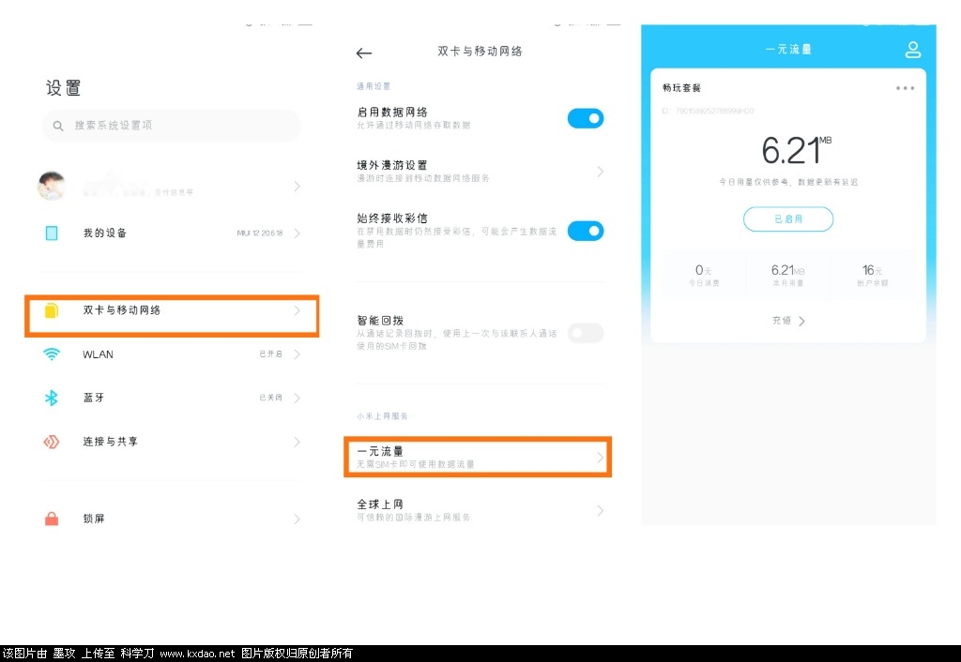The width and height of the screenshot is (961, 662).
Task: Click the 连接与共享 share icon
Action: click(x=52, y=442)
